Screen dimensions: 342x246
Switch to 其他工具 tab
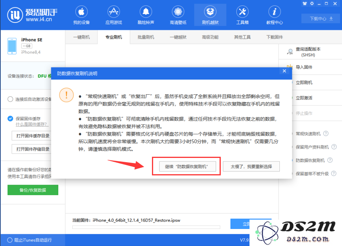click(242, 37)
